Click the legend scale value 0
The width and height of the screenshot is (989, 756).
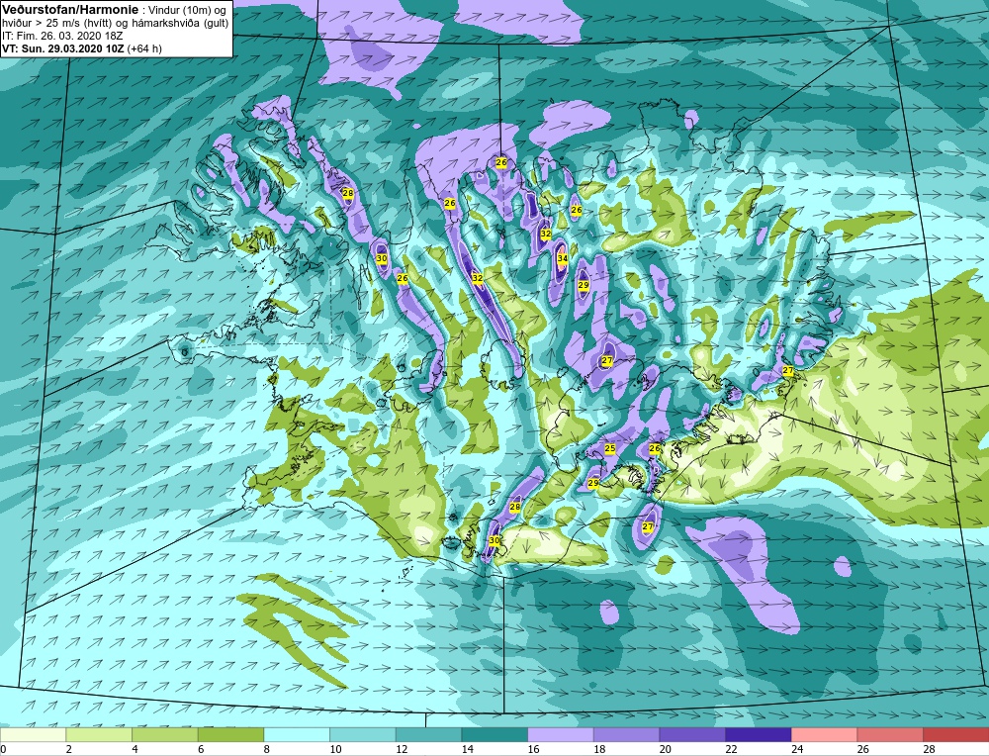coord(3,749)
